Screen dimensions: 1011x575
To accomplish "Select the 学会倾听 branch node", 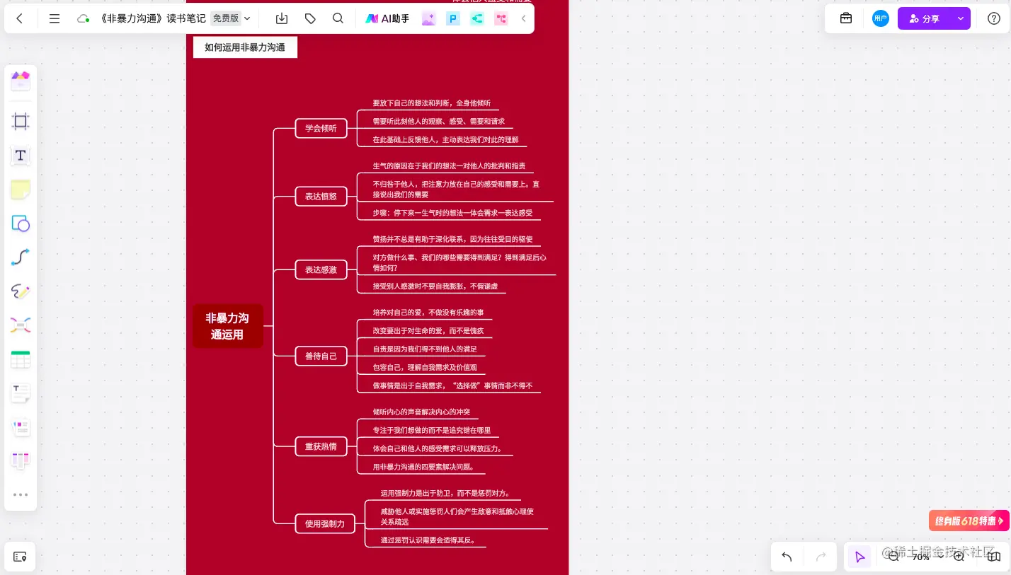I will (x=321, y=128).
